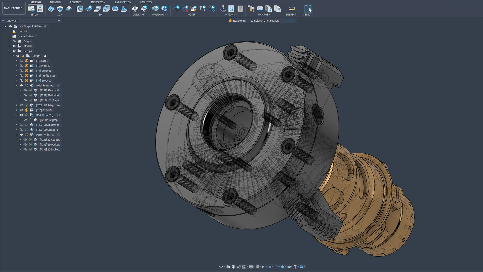Select the 3D Pocket Clearing icon
This screenshot has height=272, width=483.
click(89, 9)
